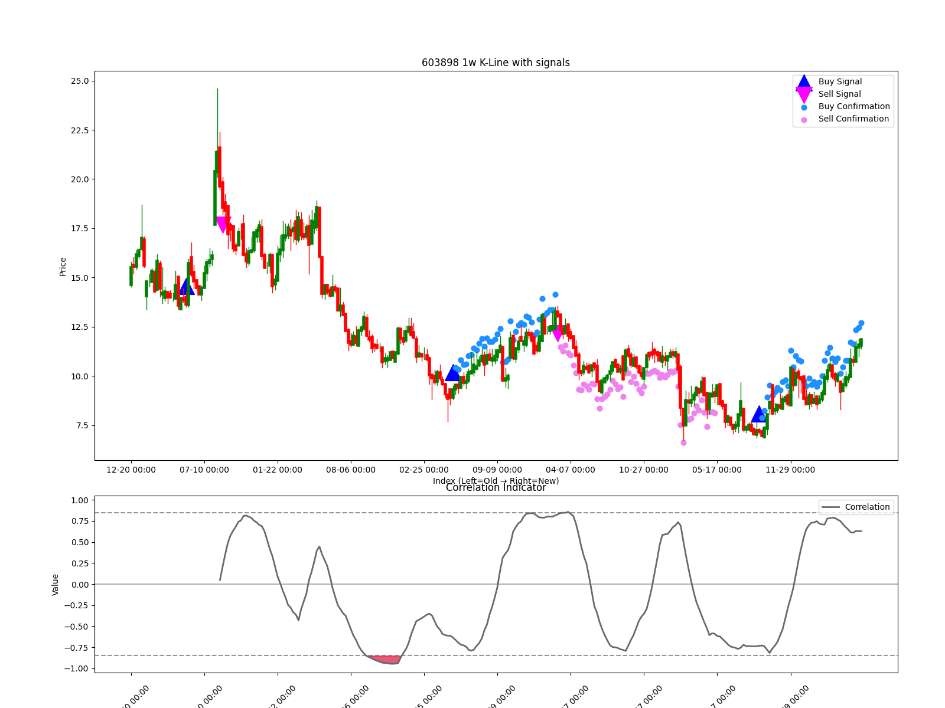Click the '0.00' correlation tick label

(79, 585)
